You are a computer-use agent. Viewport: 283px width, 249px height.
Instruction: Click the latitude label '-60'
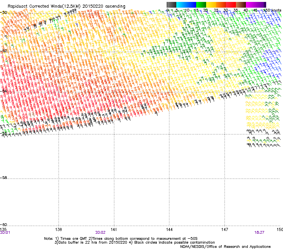3,224
